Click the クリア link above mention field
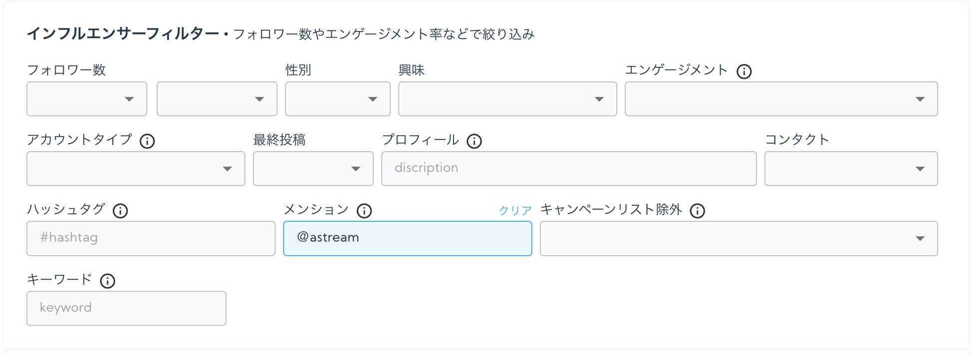The width and height of the screenshot is (974, 355). pyautogui.click(x=515, y=210)
